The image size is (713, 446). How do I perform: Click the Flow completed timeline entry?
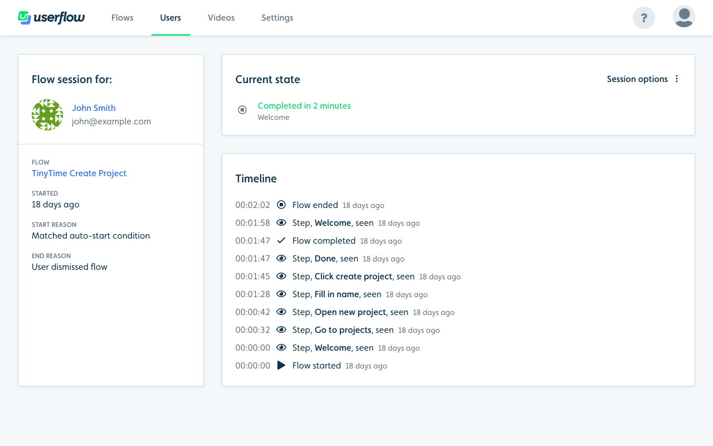click(x=324, y=240)
